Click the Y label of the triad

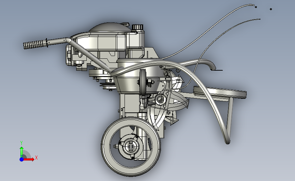[21, 143]
